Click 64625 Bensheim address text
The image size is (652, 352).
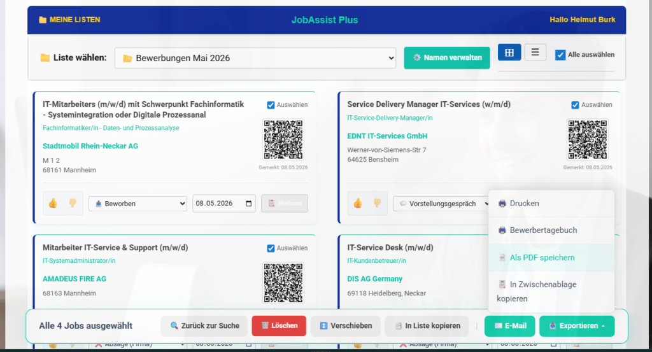pyautogui.click(x=372, y=160)
